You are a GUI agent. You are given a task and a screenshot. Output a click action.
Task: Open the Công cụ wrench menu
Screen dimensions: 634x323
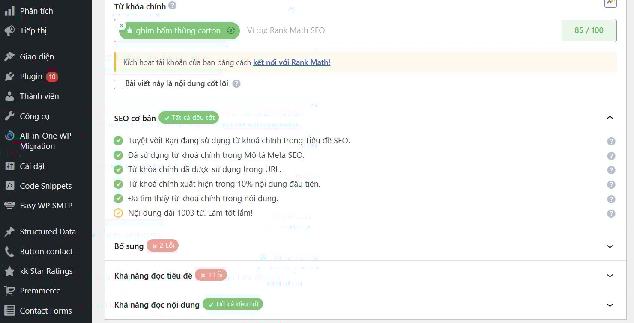point(9,116)
